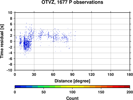This screenshot has height=100, width=133.
Task: Click the colorbar tick label '50'
Action: coord(44,92)
